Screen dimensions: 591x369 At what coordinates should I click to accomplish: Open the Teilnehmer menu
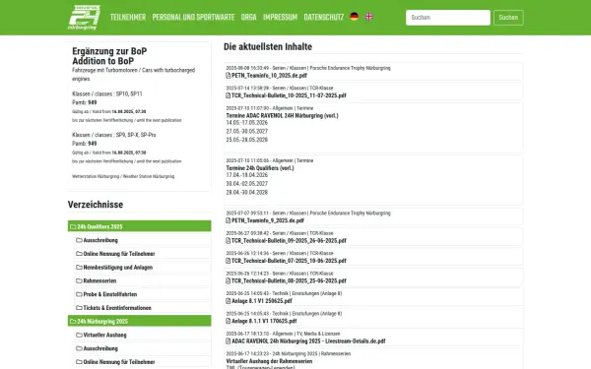point(128,17)
